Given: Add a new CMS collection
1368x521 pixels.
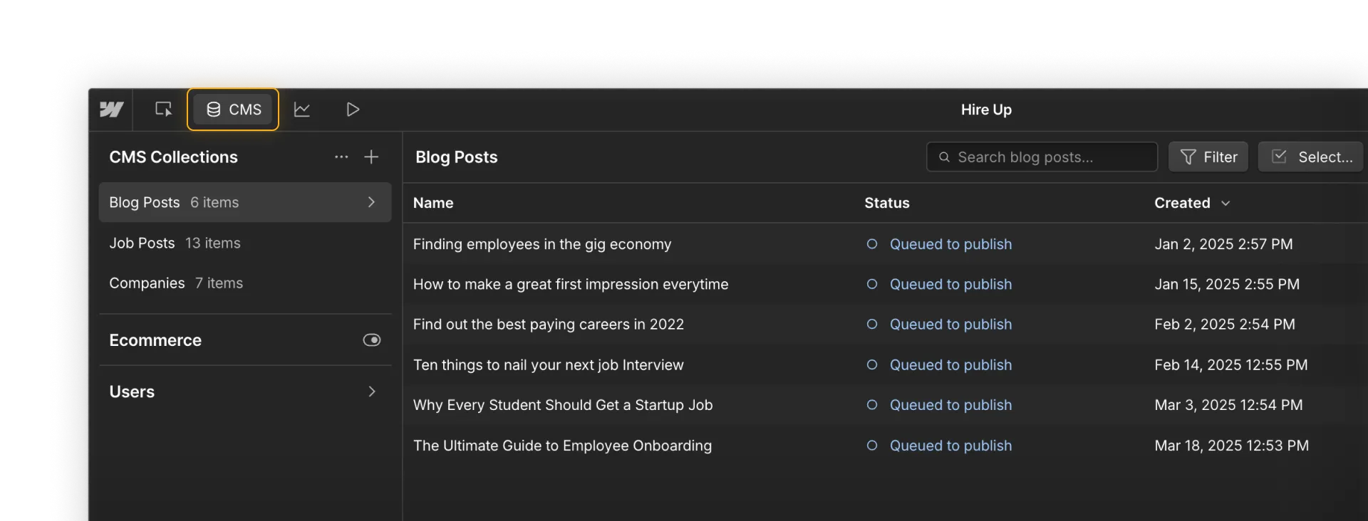Looking at the screenshot, I should pyautogui.click(x=371, y=157).
